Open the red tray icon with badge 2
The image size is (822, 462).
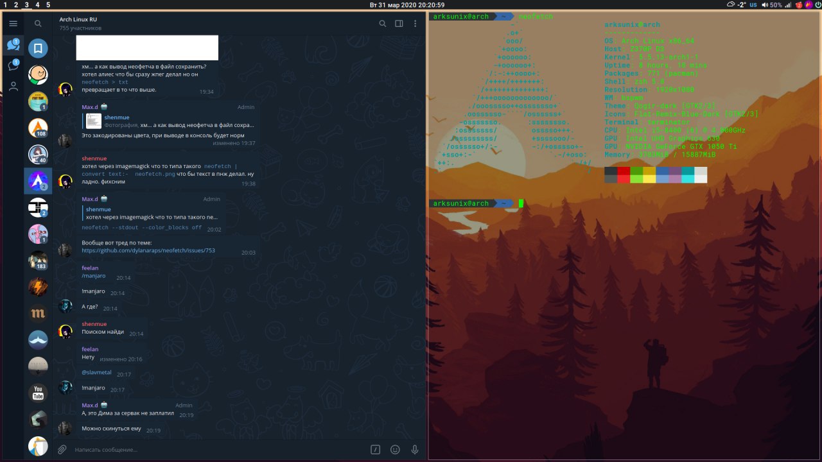(x=798, y=4)
